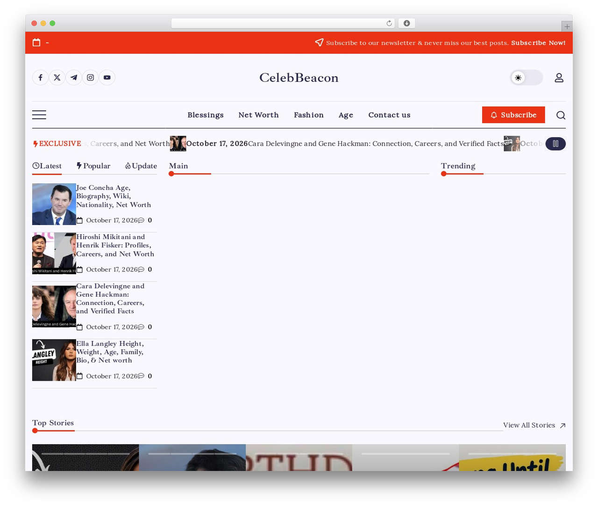This screenshot has height=507, width=598.
Task: Click the Main section heading
Action: pyautogui.click(x=178, y=166)
